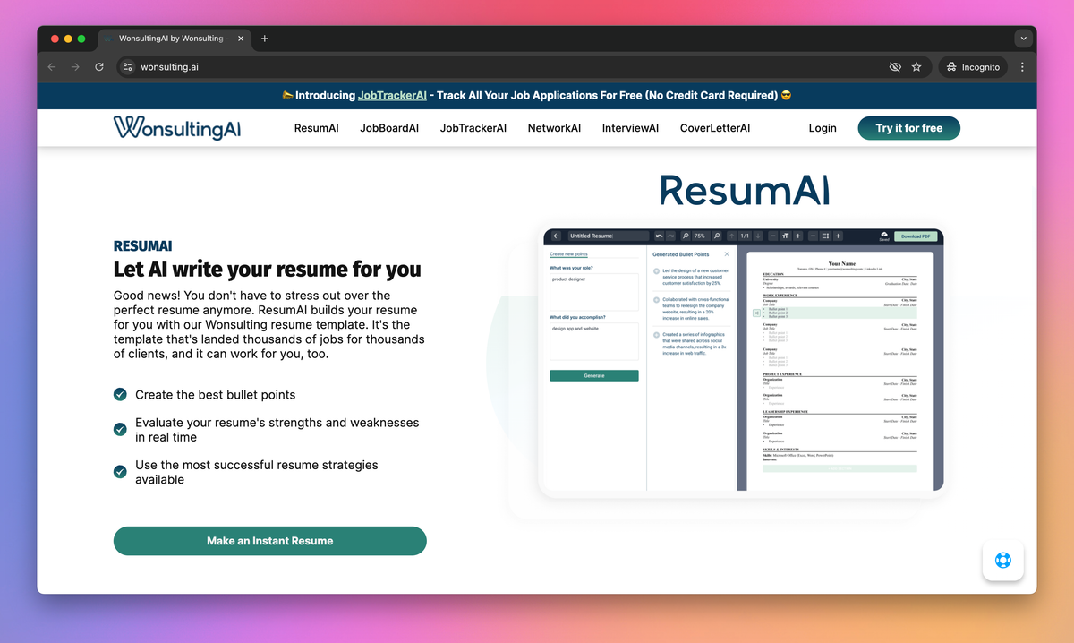Click the Download PDF button
Viewport: 1074px width, 643px height.
916,236
